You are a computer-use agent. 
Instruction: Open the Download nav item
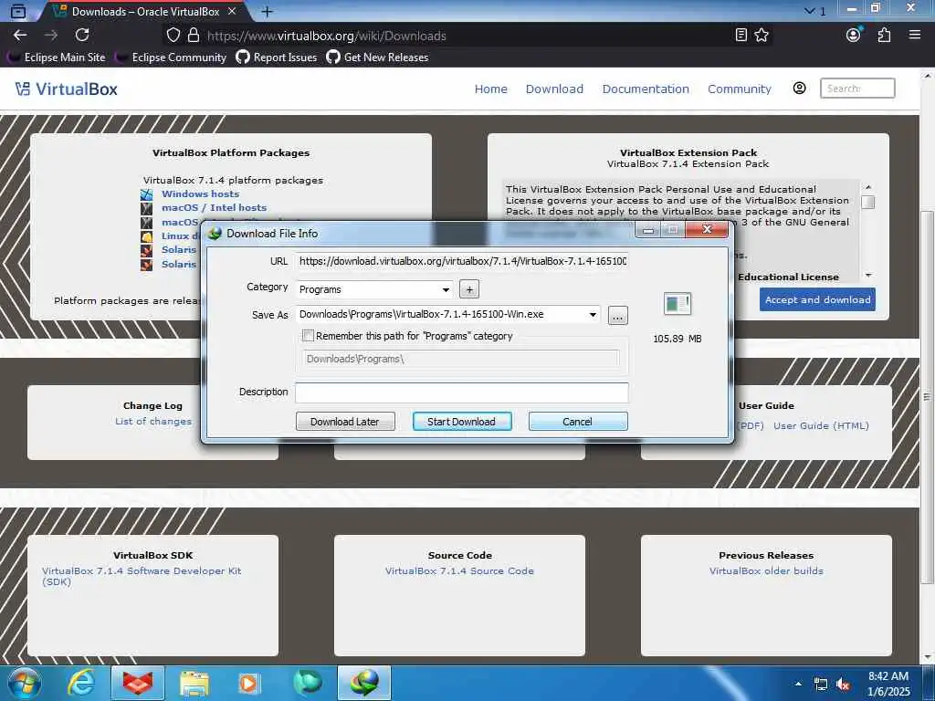click(x=554, y=89)
